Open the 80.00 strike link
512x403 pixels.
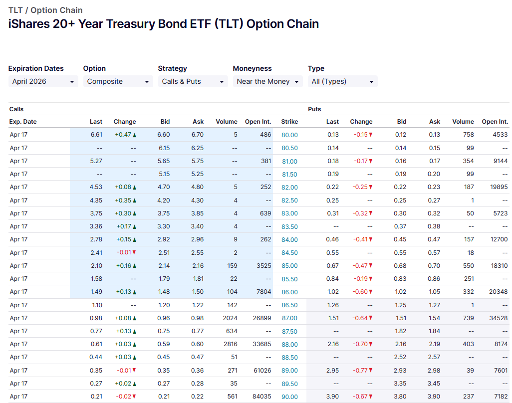[x=289, y=135]
